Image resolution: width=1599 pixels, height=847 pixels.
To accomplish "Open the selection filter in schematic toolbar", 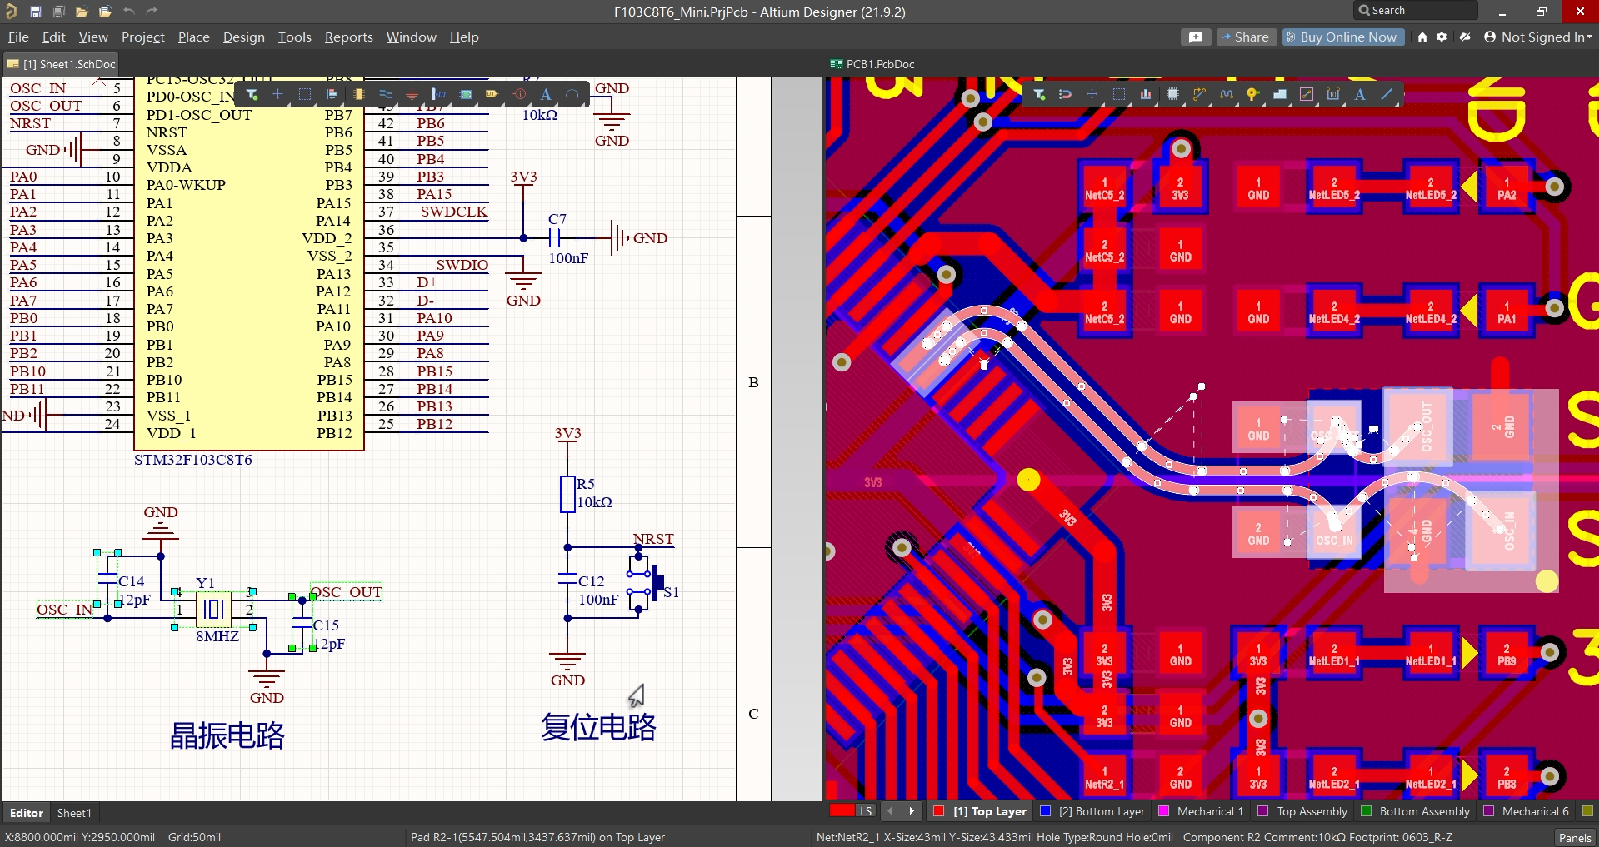I will (x=252, y=94).
